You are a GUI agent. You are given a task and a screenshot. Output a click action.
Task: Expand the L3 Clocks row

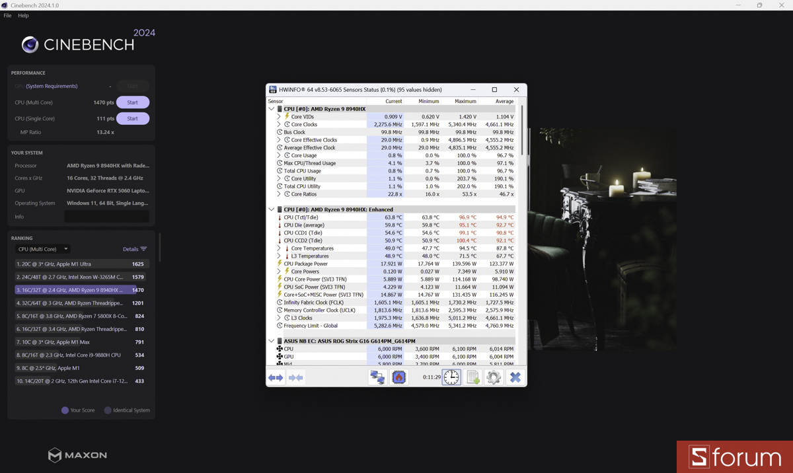[279, 318]
